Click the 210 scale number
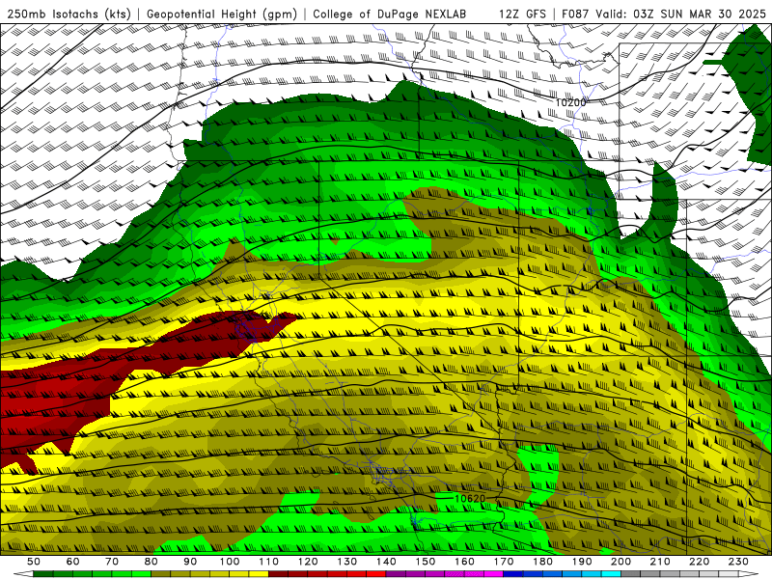 pos(660,562)
